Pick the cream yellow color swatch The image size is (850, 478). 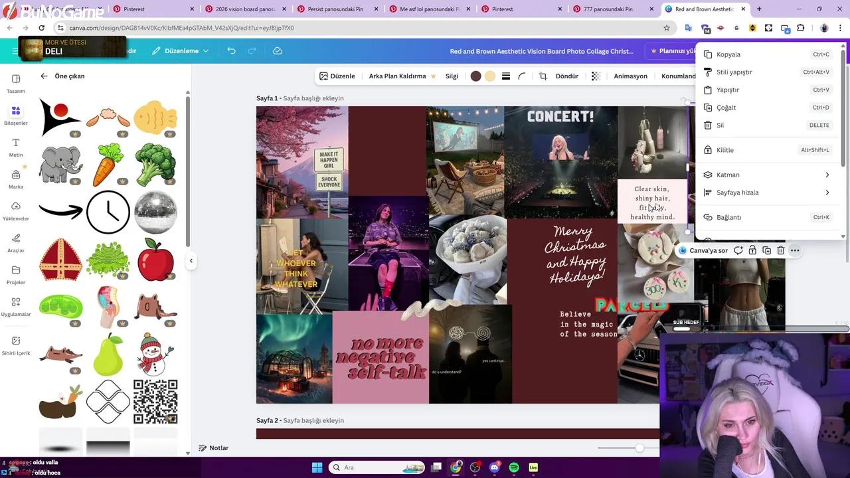tap(490, 76)
